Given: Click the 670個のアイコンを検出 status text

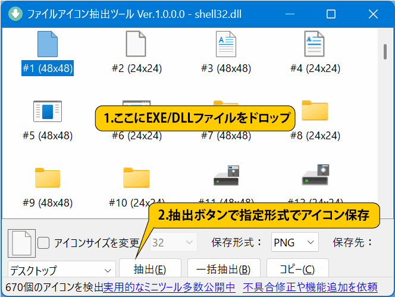Looking at the screenshot, I should [54, 287].
